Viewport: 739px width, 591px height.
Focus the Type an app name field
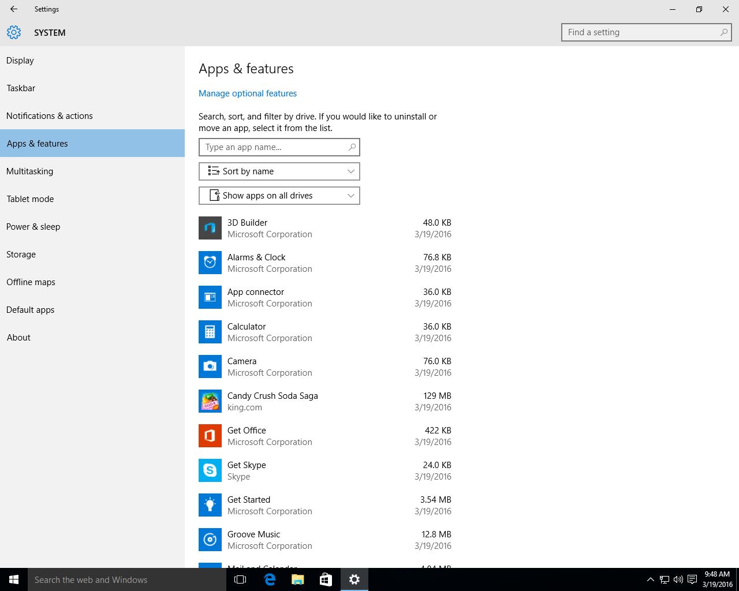[279, 147]
